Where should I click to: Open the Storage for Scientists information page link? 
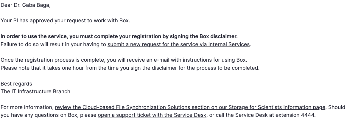coord(190,107)
